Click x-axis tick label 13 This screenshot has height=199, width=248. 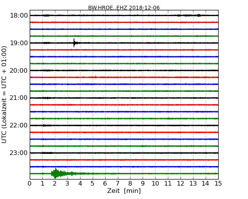(193, 183)
